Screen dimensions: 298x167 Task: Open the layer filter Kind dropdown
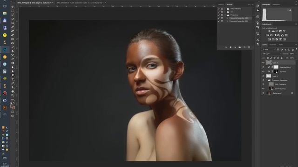click(x=269, y=50)
